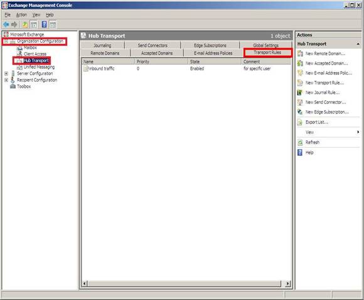
Task: Click the inbound traffic rule icon
Action: coord(86,68)
